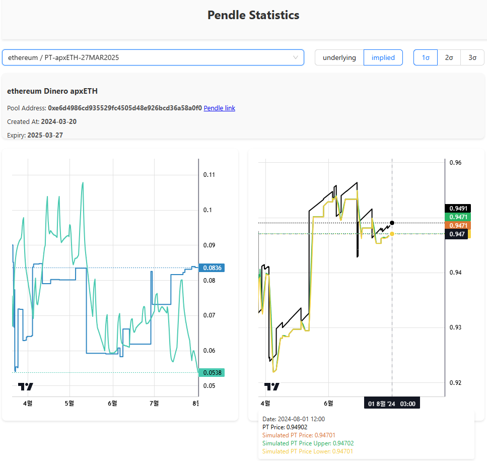Choose the 1σ band option
The image size is (487, 461).
(x=426, y=57)
